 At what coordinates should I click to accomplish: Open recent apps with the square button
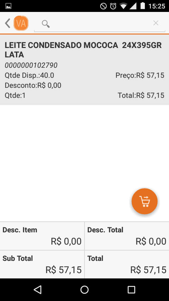coord(131,289)
